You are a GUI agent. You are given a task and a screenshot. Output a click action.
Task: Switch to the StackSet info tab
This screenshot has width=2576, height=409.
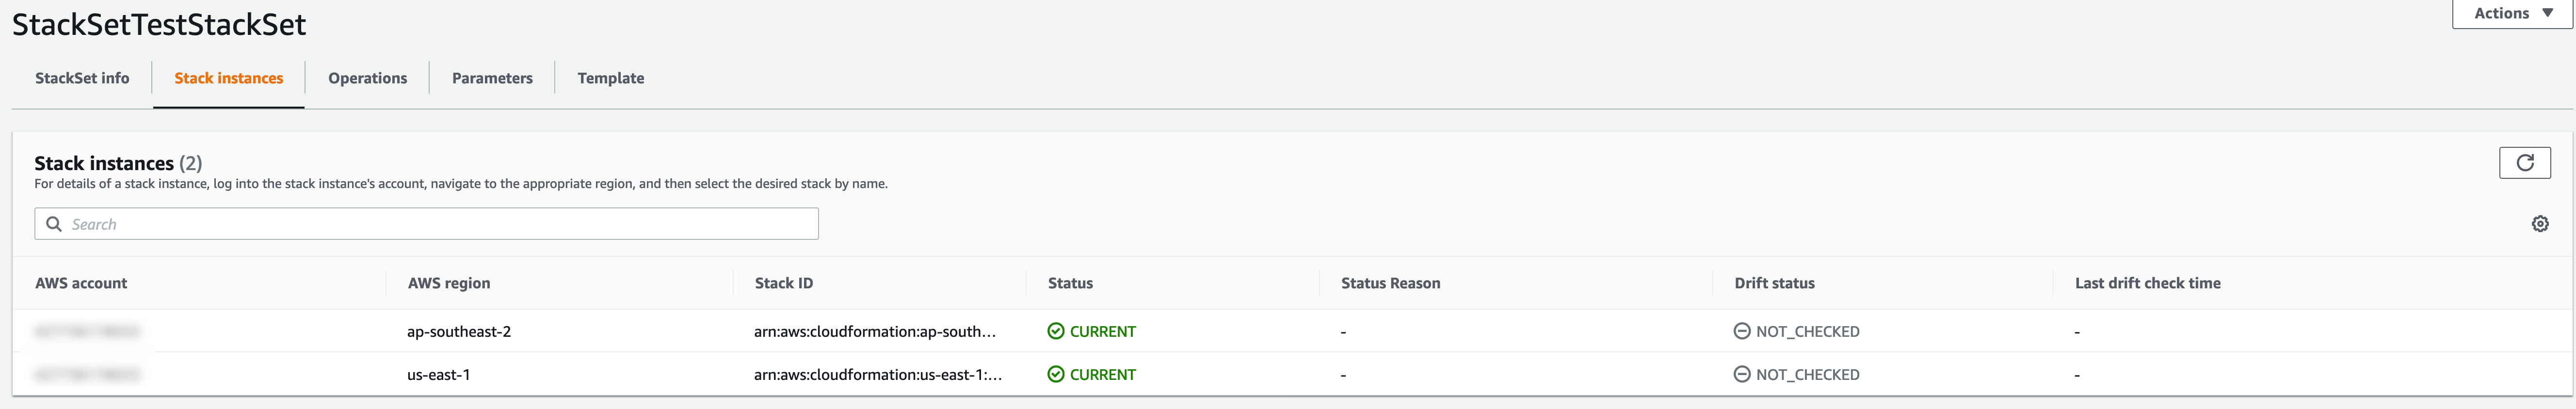click(x=82, y=78)
